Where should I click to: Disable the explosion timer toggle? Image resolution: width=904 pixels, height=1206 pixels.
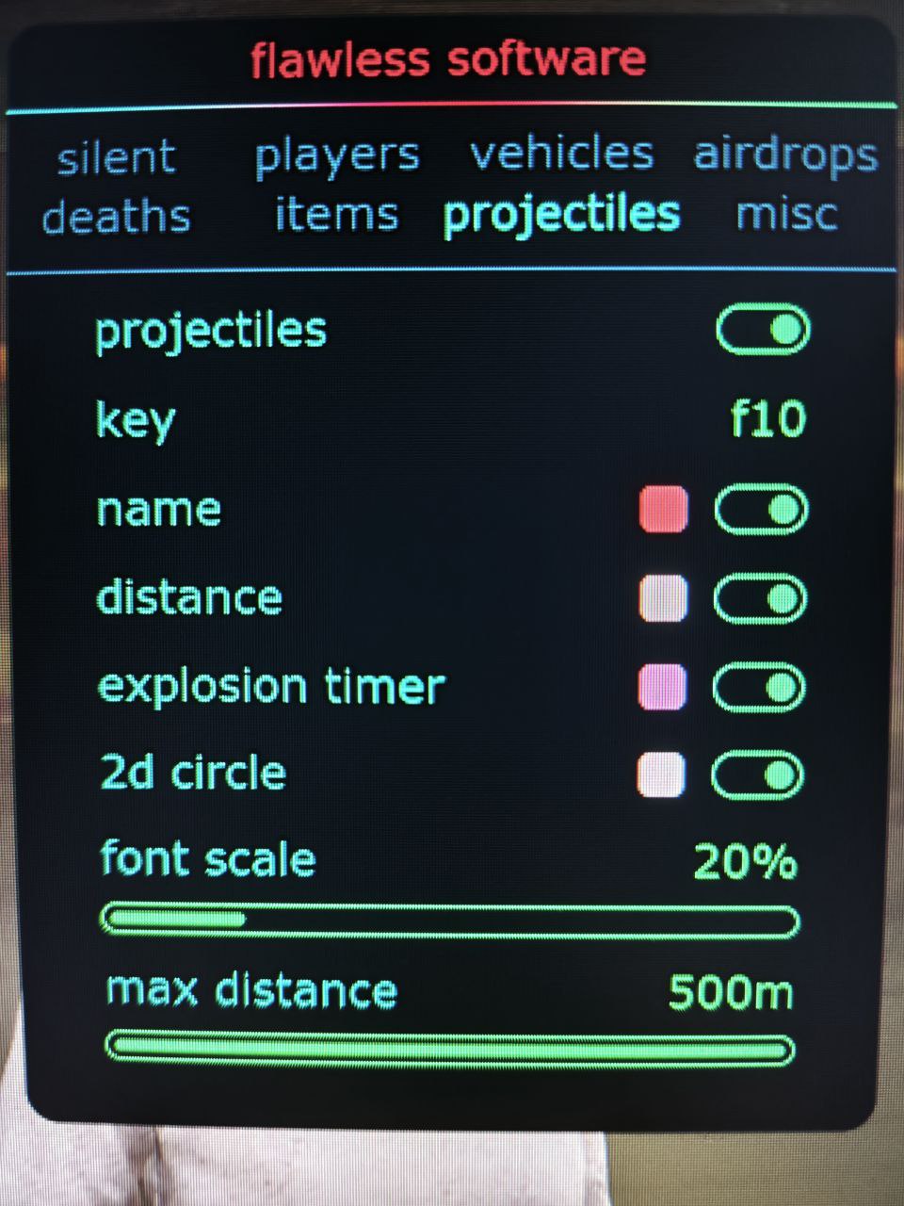759,688
